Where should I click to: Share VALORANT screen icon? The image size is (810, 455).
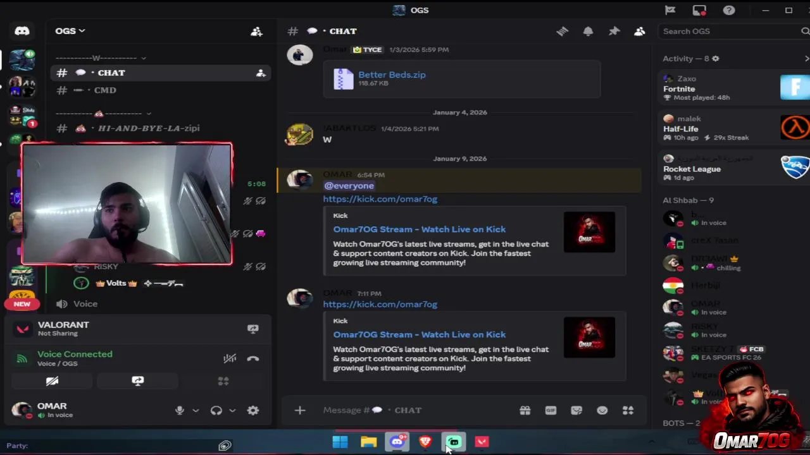coord(252,329)
